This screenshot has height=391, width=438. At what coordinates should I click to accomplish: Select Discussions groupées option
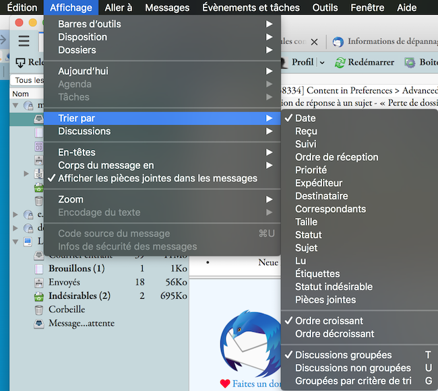359,355
